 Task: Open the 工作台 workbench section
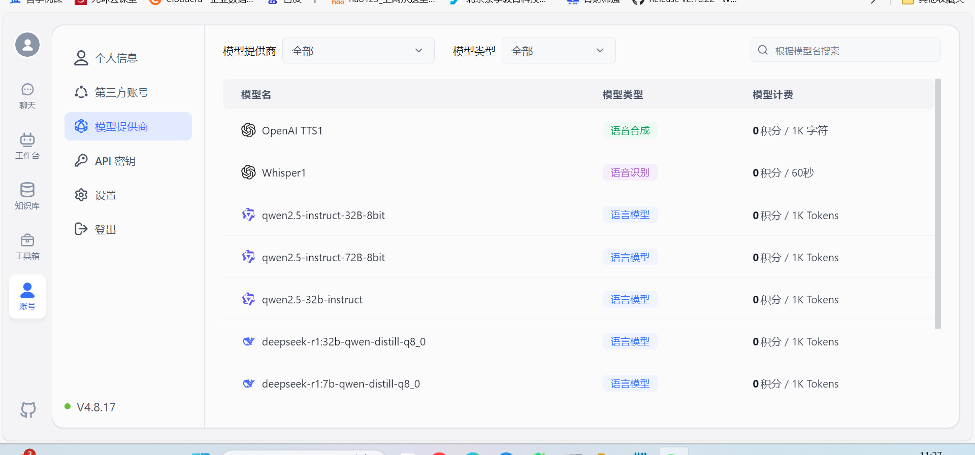click(x=27, y=146)
